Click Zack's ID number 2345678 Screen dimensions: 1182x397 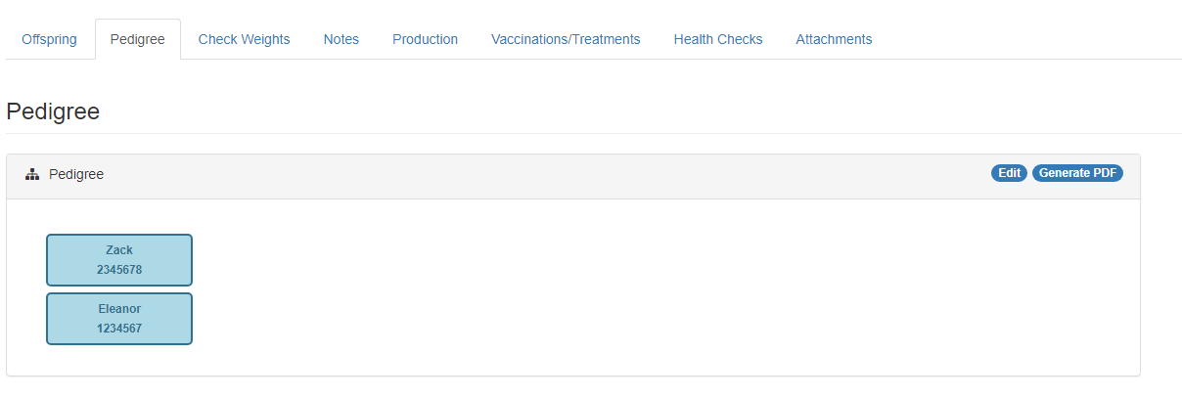(x=119, y=270)
